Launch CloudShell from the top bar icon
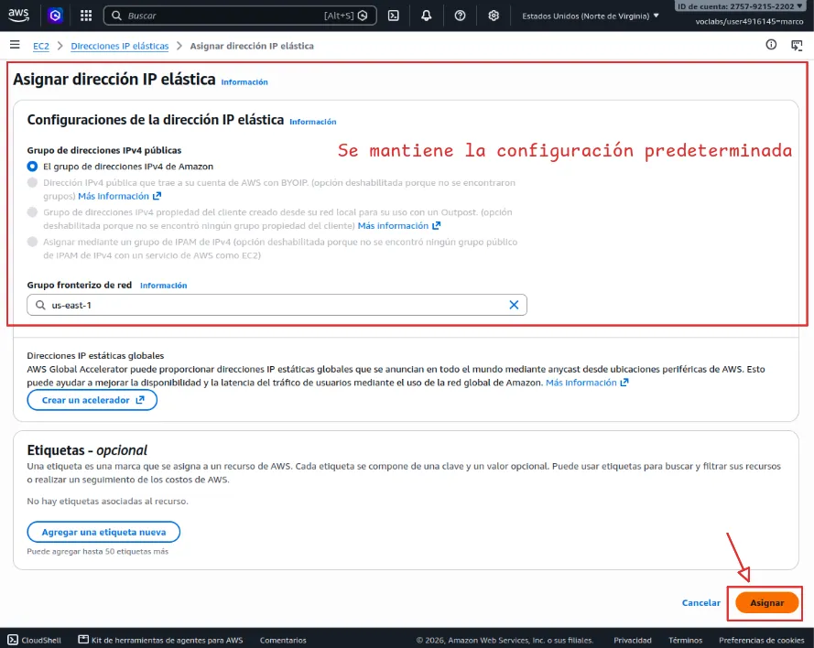 (394, 16)
